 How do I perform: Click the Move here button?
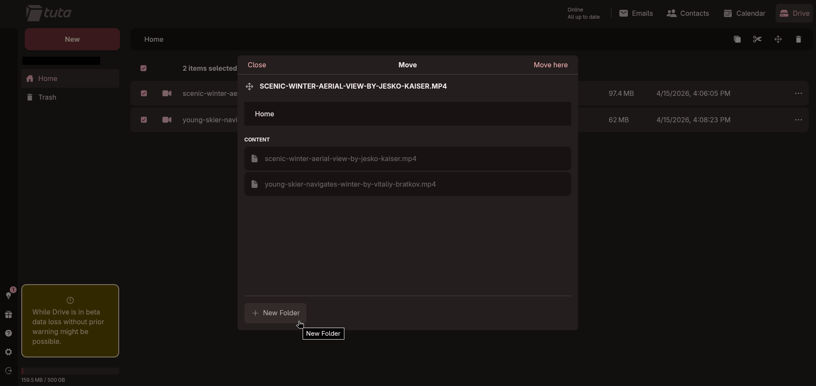click(550, 65)
